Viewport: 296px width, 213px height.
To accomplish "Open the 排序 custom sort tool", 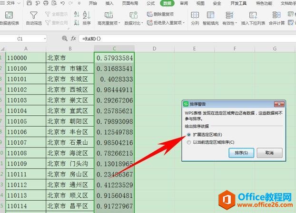I will (x=87, y=18).
